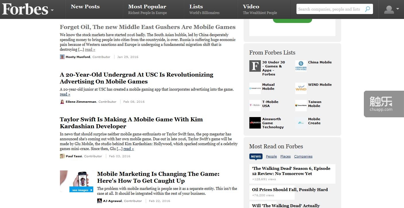404x208 pixels.
Task: Click Eilene Zimmerman's author photo
Action: pyautogui.click(x=62, y=102)
